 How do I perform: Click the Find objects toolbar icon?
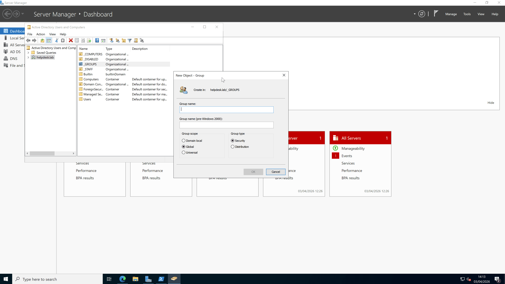click(136, 40)
